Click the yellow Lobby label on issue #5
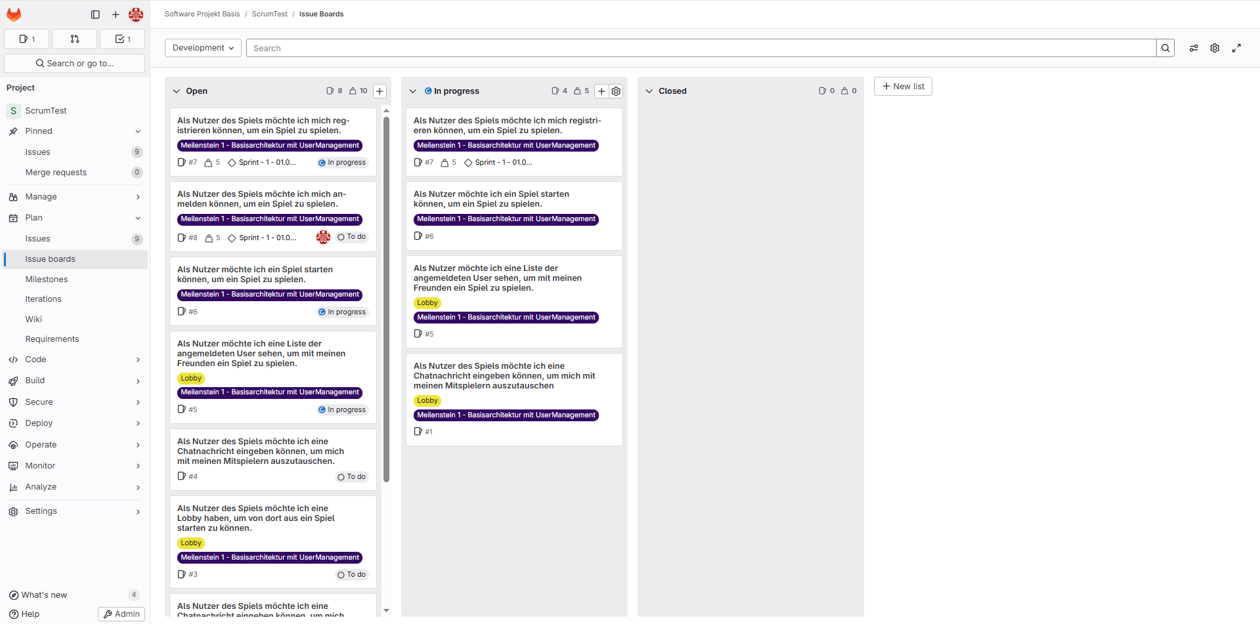 (x=191, y=379)
